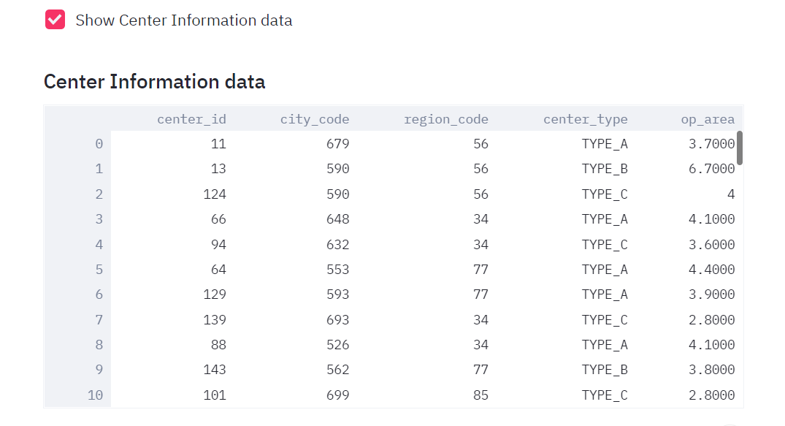Uncheck the Show Center Information data checkbox

(55, 20)
